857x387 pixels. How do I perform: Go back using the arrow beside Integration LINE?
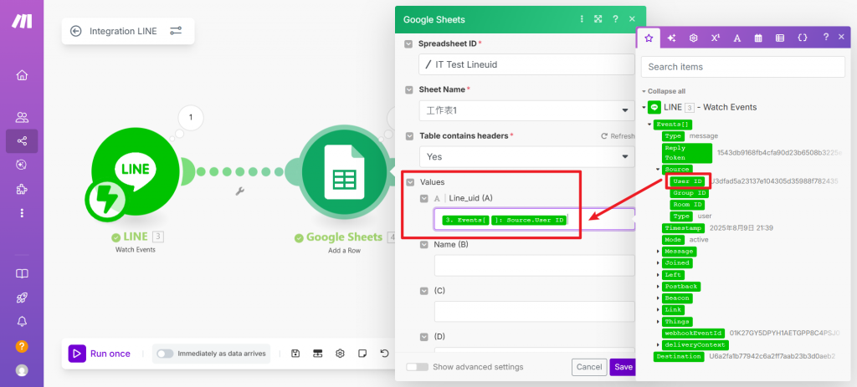pyautogui.click(x=76, y=31)
